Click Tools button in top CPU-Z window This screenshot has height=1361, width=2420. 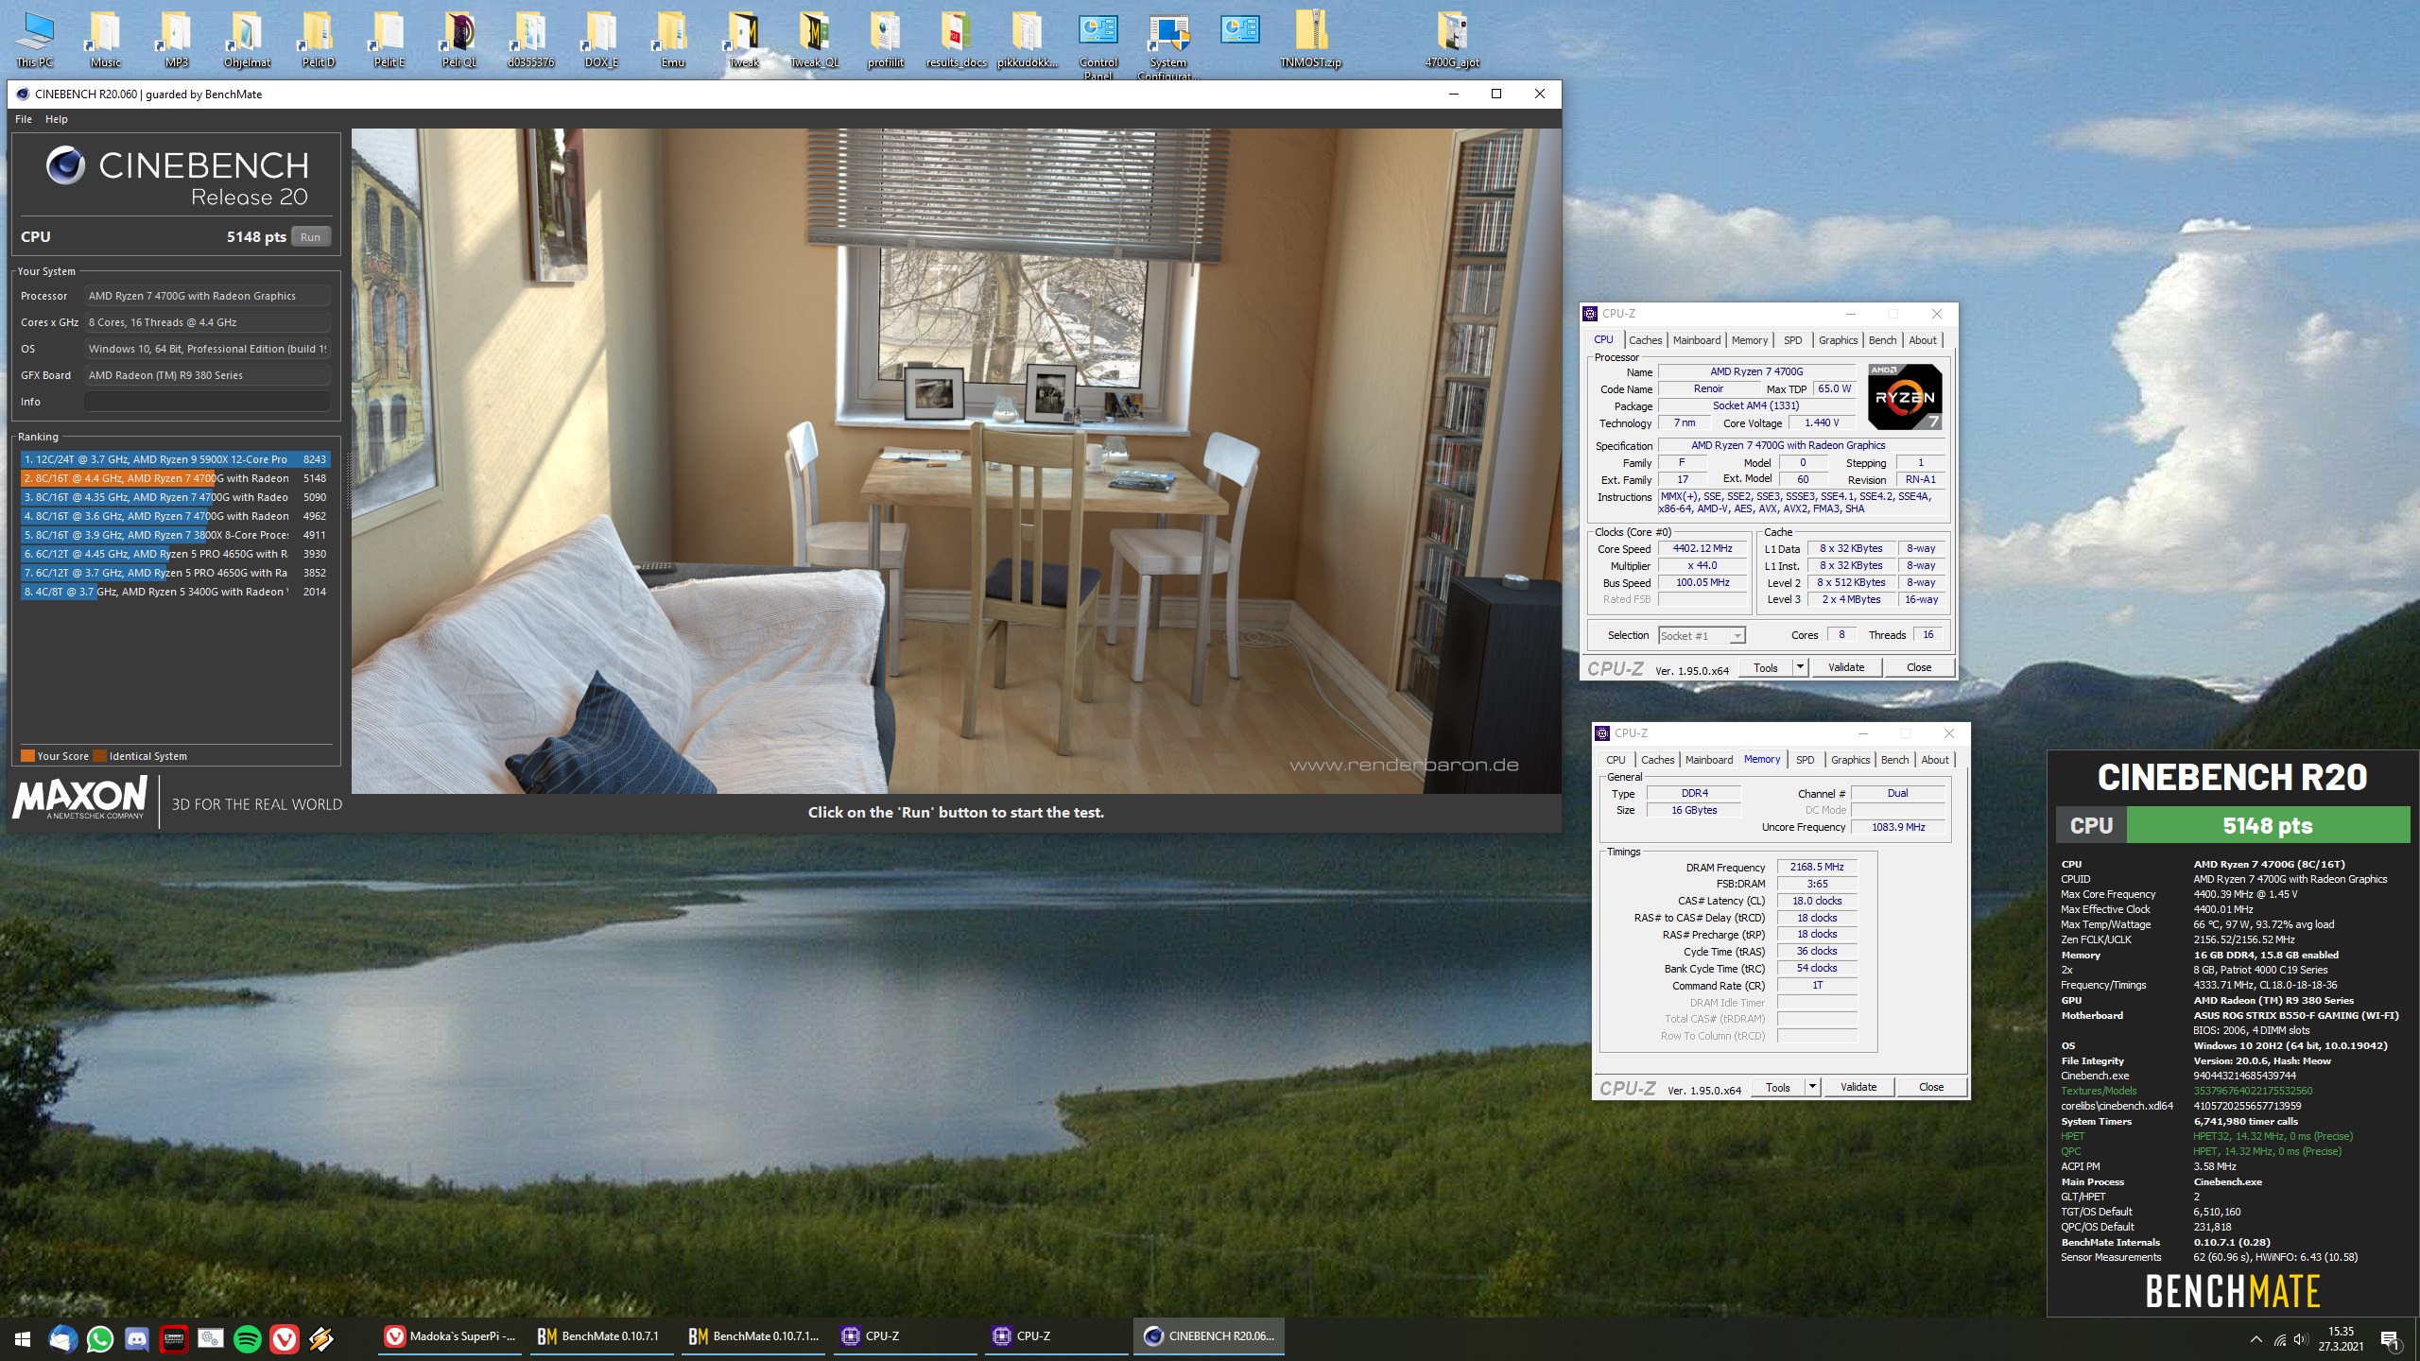[x=1766, y=667]
